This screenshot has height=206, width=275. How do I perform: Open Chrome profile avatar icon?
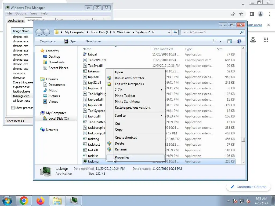coord(260,14)
